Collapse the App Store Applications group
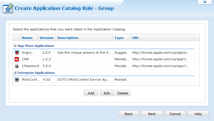Viewport: 214px width, 121px height. (15, 46)
